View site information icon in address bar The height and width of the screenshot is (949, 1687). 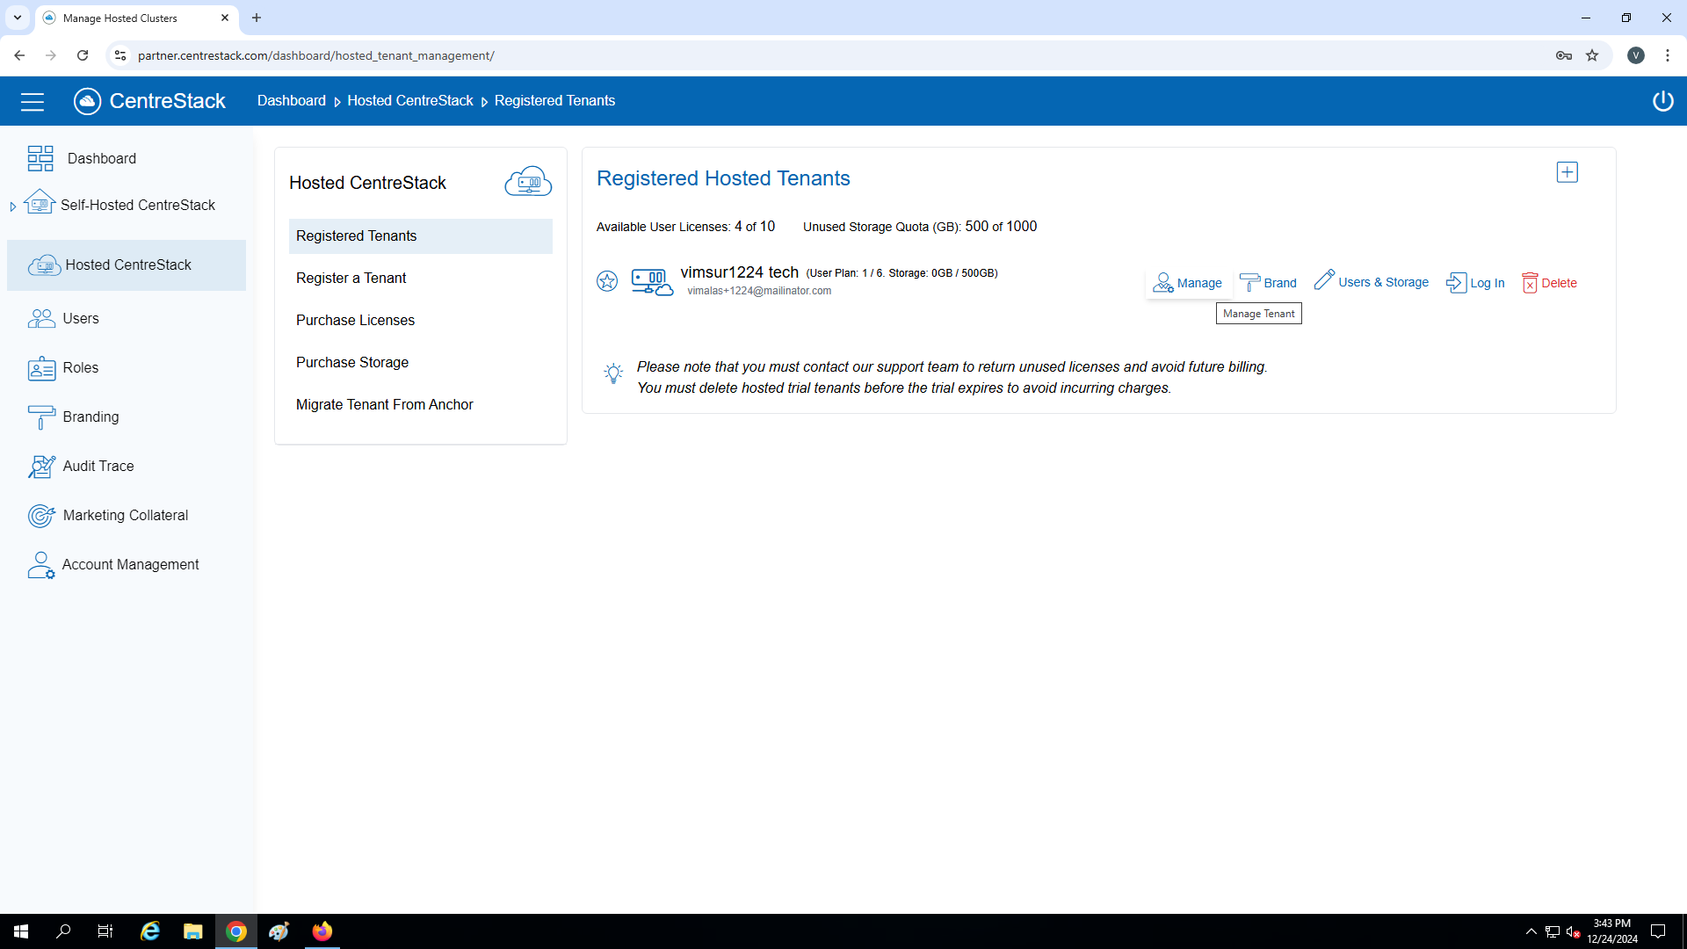[x=120, y=55]
